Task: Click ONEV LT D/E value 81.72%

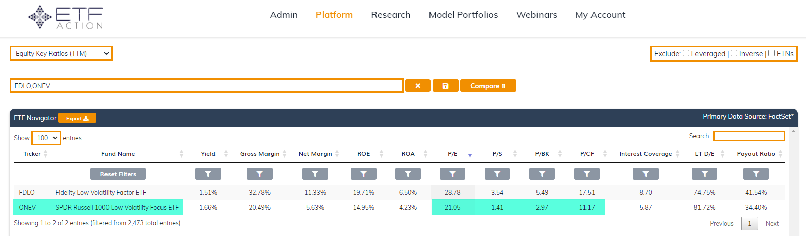Action: click(705, 207)
